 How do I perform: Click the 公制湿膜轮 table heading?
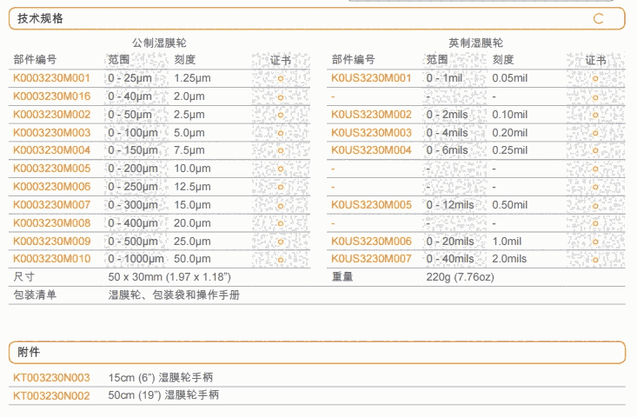click(x=159, y=43)
